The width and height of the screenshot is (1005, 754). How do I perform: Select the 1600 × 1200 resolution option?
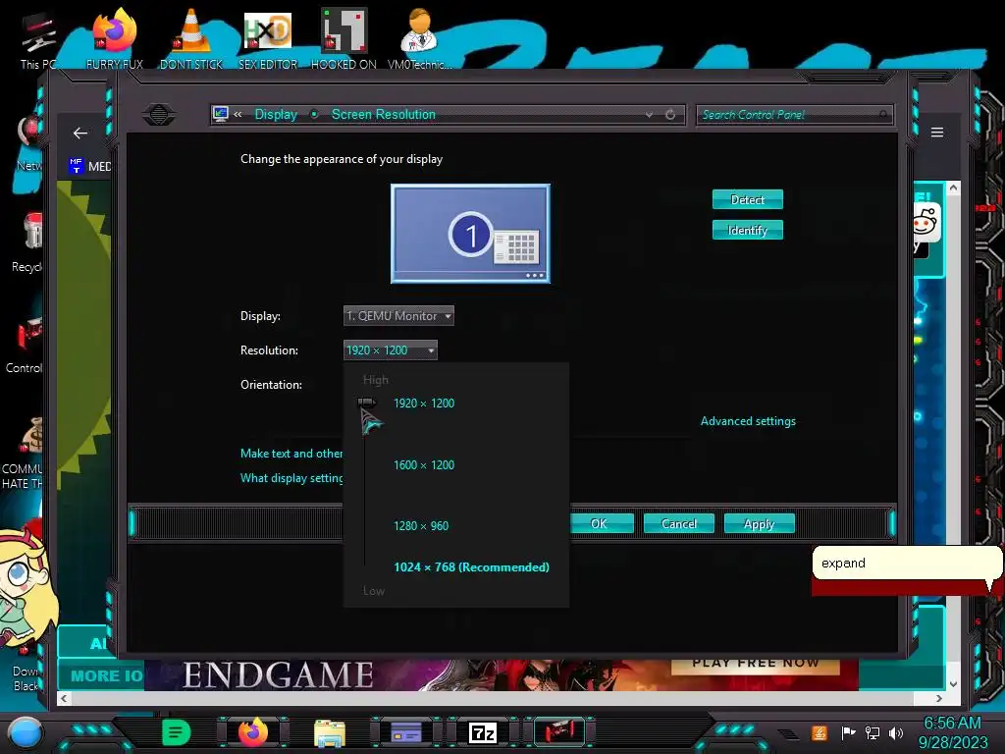point(424,464)
